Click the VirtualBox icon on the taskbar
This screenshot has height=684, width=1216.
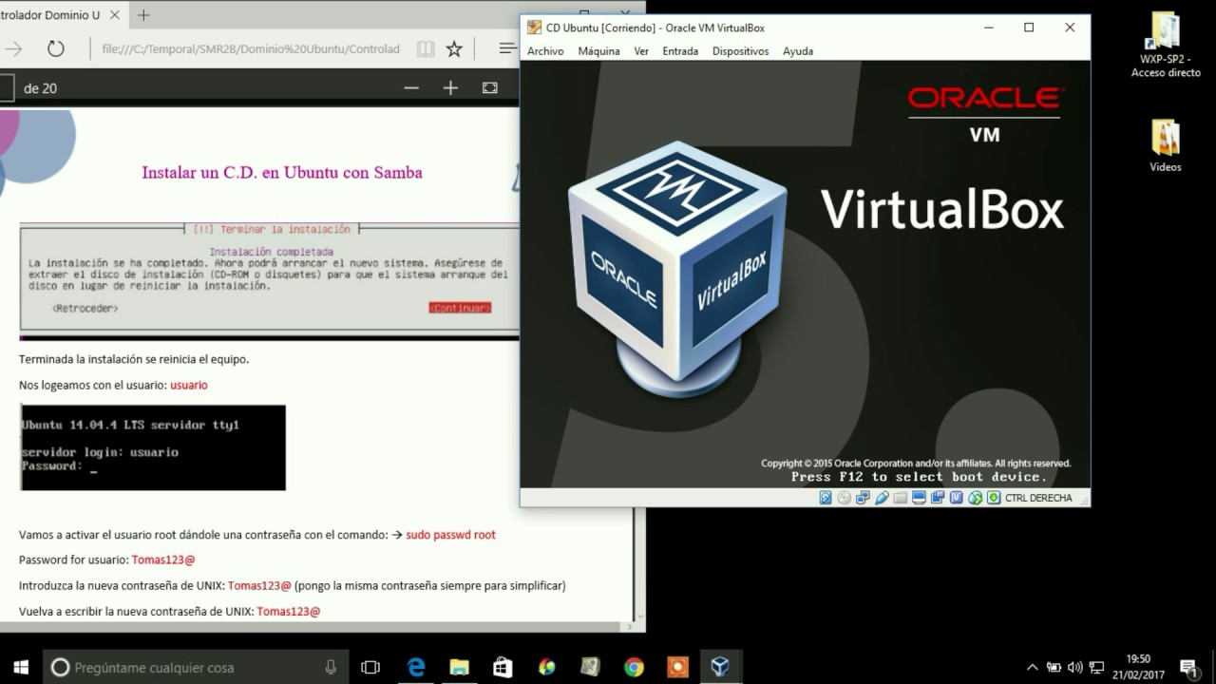(720, 667)
